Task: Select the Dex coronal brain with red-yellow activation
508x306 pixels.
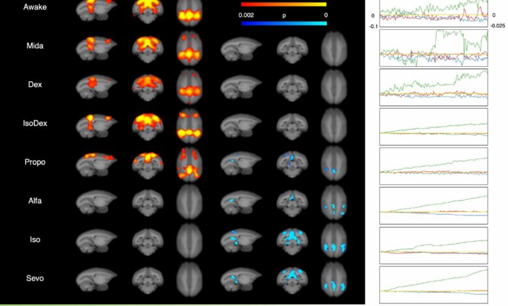Action: tap(148, 88)
